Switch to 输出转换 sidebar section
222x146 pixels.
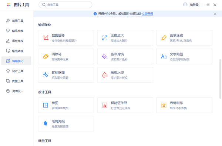[x=16, y=51]
